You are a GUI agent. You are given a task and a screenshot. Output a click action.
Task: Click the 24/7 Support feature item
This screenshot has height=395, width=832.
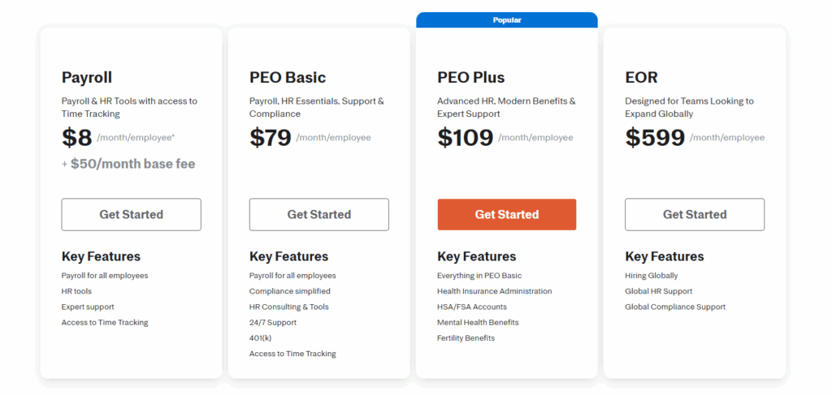tap(273, 323)
